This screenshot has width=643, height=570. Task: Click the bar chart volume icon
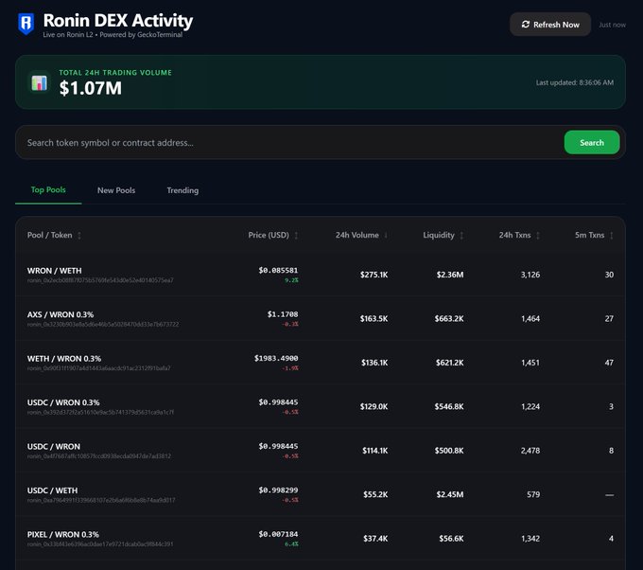39,82
